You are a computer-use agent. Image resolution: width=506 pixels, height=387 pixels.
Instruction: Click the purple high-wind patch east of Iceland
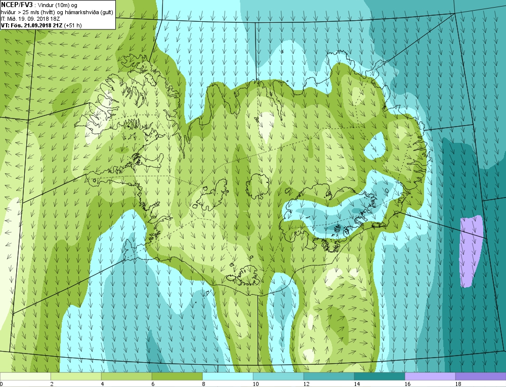[471, 251]
